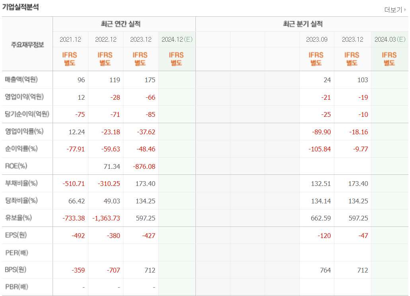Click the 매출액(억원) row label
410x296 pixels.
click(x=21, y=79)
